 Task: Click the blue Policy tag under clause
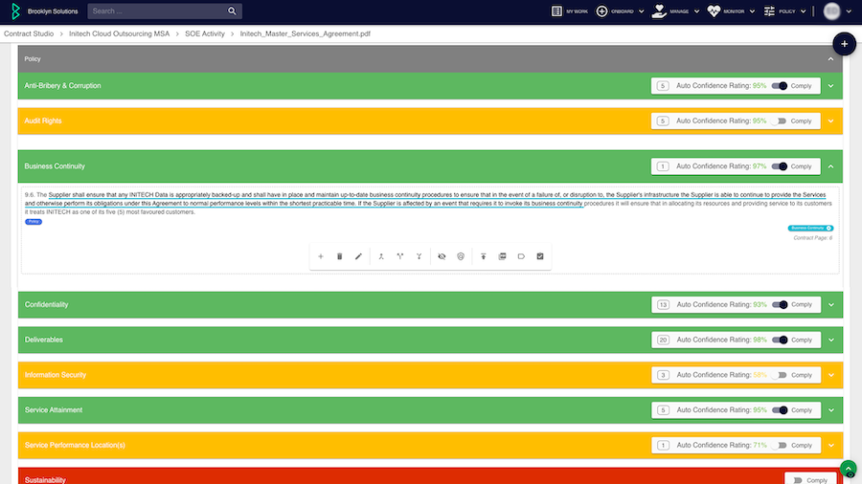pos(34,222)
